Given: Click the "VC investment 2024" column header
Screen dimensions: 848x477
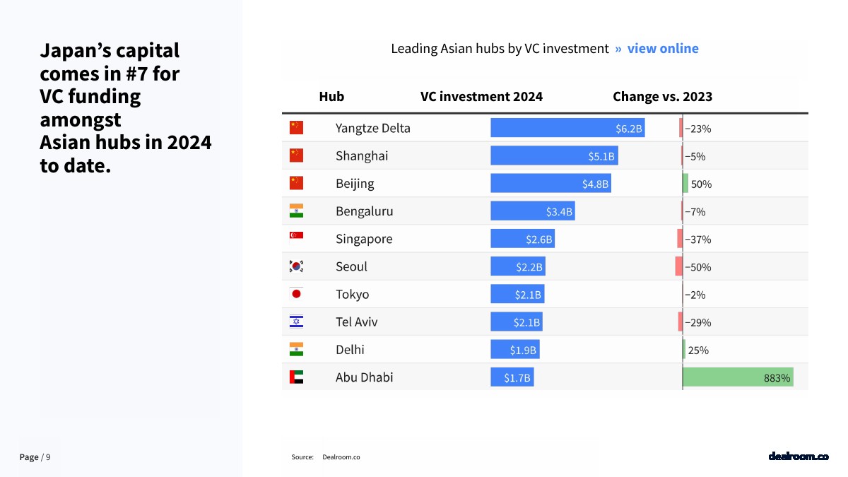Looking at the screenshot, I should (x=481, y=97).
